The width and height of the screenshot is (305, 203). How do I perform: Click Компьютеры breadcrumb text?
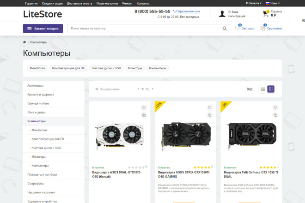[x=38, y=42]
